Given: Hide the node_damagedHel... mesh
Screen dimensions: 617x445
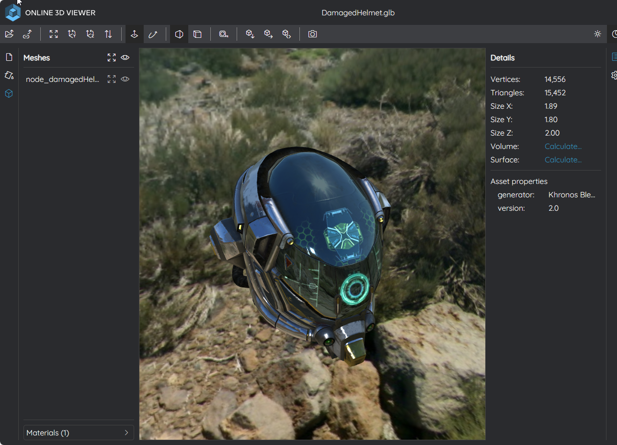Looking at the screenshot, I should 125,80.
